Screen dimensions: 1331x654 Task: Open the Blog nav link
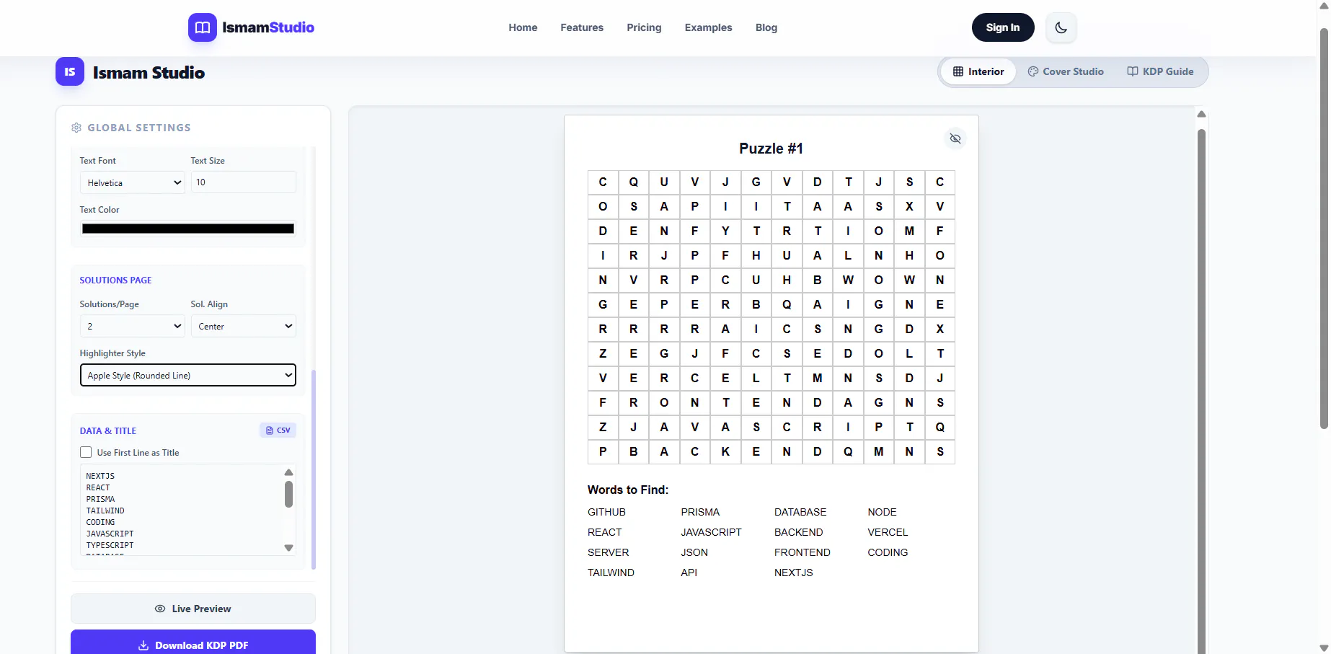coord(766,27)
